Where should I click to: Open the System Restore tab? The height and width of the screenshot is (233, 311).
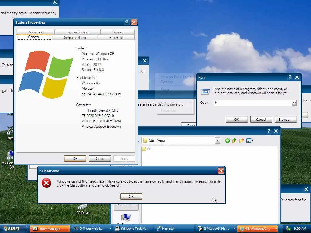coord(77,32)
